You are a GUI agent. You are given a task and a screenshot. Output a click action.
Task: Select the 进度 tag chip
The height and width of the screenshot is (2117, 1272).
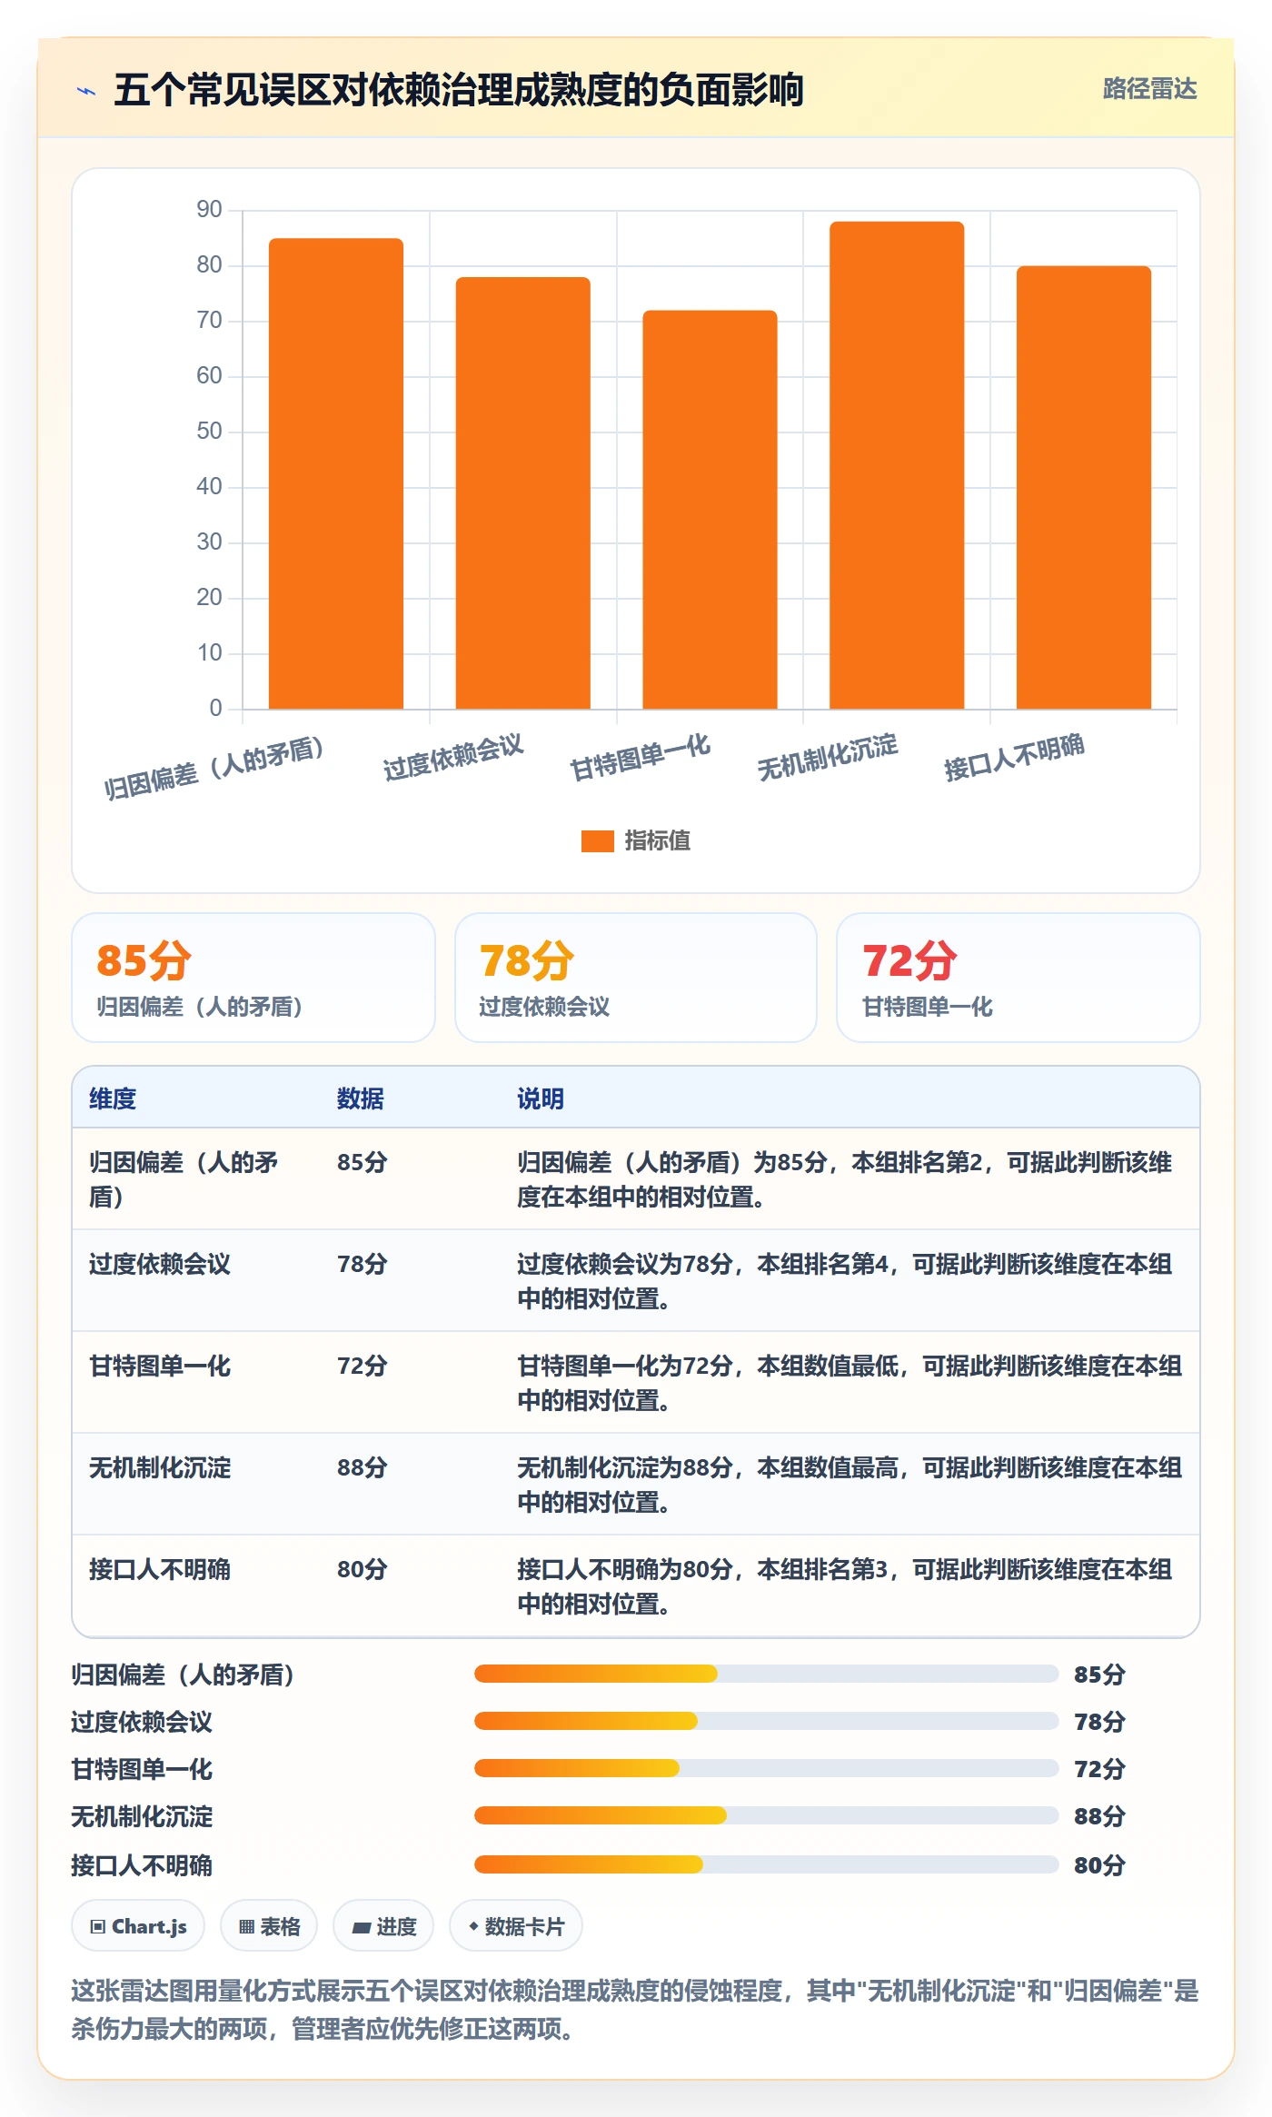(x=383, y=1926)
